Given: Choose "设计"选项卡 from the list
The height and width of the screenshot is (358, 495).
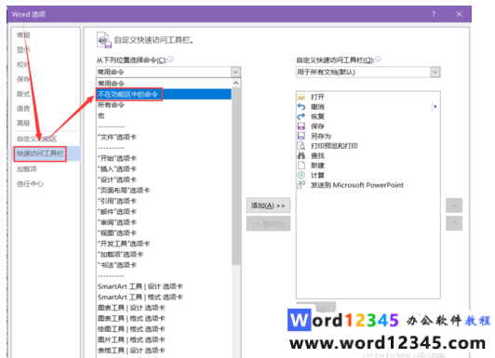Looking at the screenshot, I should 164,179.
